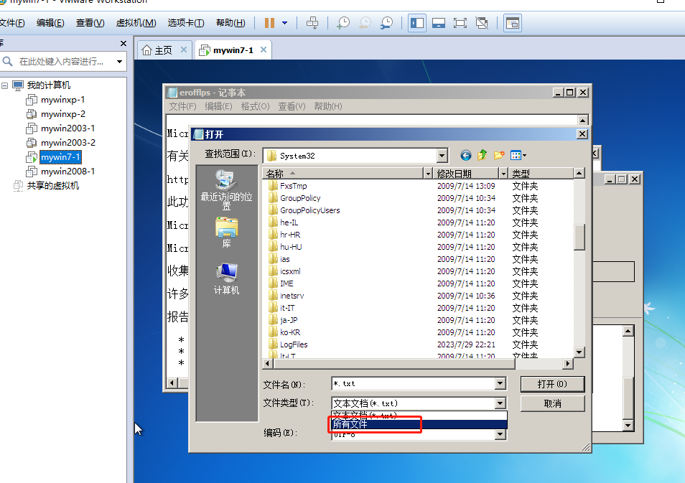The height and width of the screenshot is (483, 685).
Task: Open 文件名 combo dropdown arrow
Action: tap(500, 383)
